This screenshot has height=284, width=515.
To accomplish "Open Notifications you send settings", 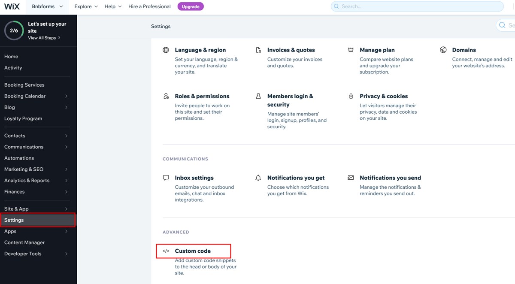I will [x=390, y=178].
